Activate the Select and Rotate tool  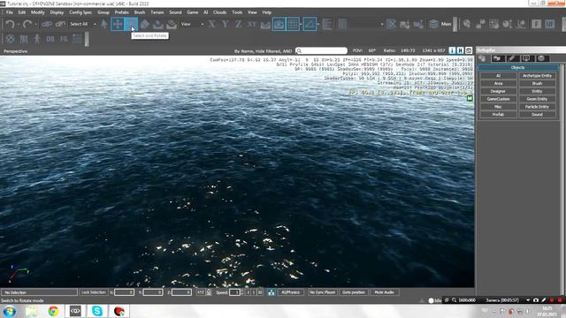point(131,24)
